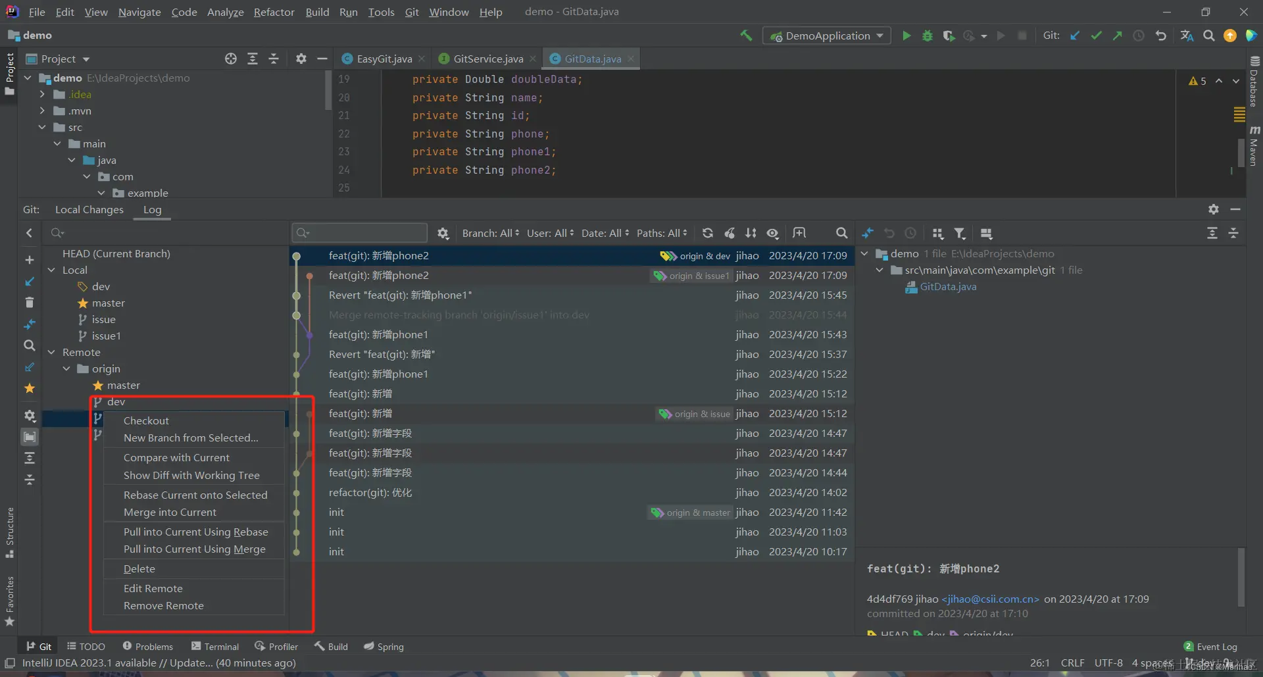Toggle Project tool window stripe button
The height and width of the screenshot is (677, 1263).
10,74
